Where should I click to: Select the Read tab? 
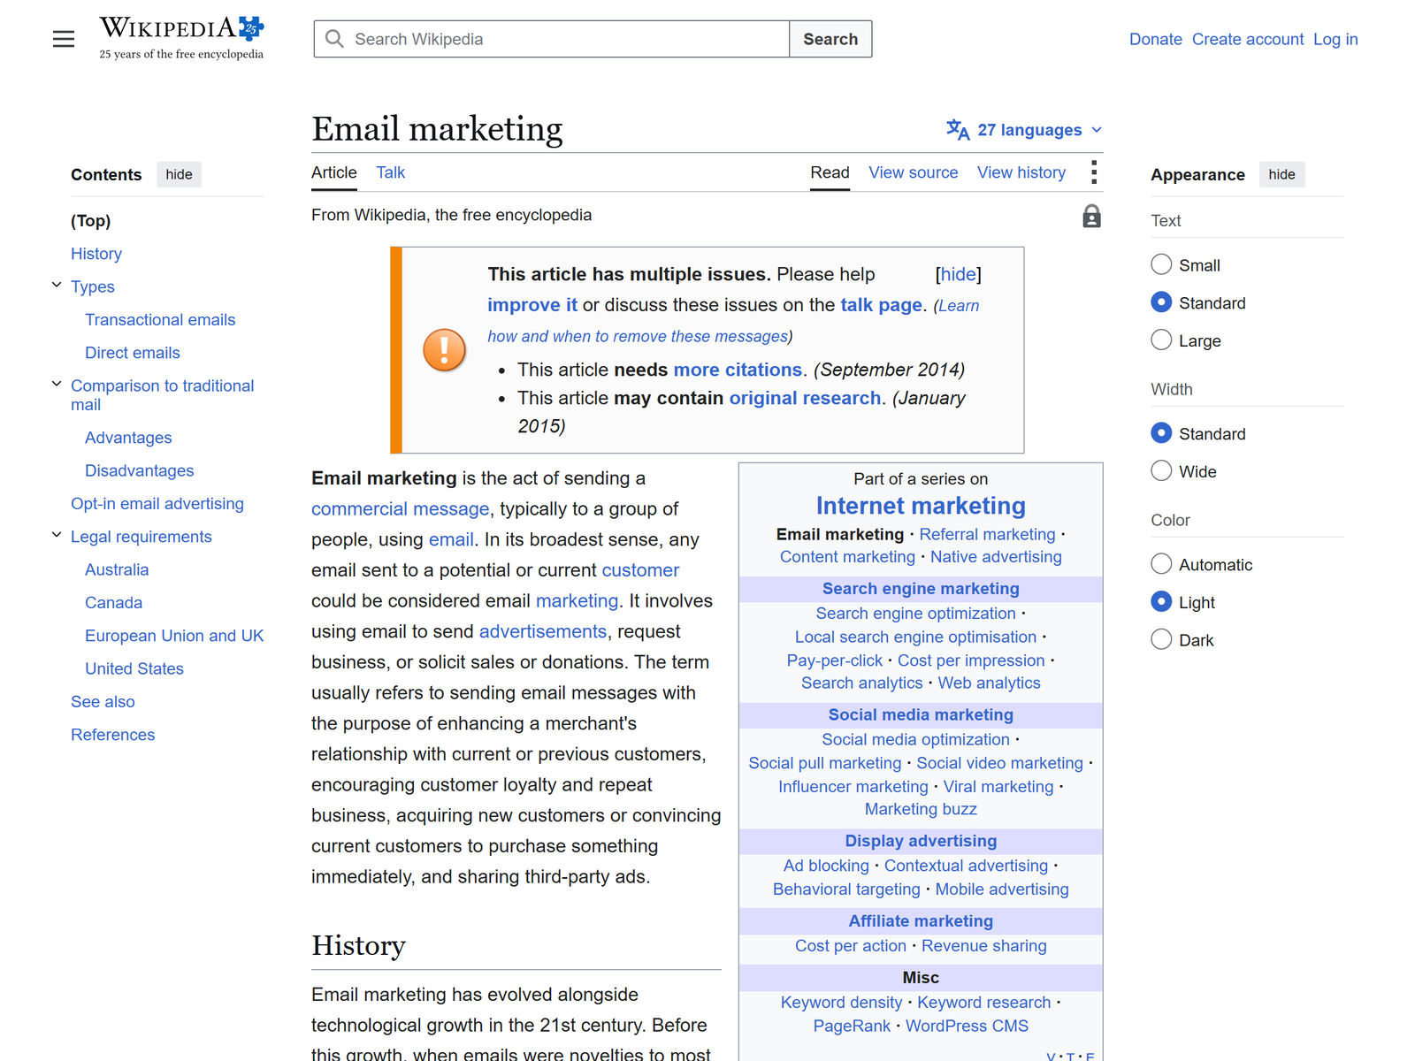pos(830,172)
